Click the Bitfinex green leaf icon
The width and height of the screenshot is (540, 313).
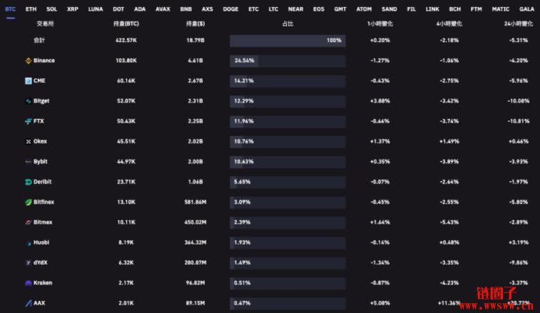(x=29, y=202)
